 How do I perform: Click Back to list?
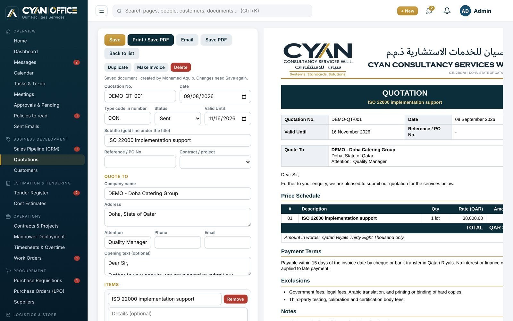pyautogui.click(x=122, y=53)
